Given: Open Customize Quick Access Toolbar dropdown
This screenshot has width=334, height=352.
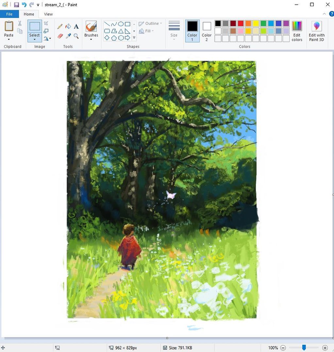Looking at the screenshot, I should (38, 5).
